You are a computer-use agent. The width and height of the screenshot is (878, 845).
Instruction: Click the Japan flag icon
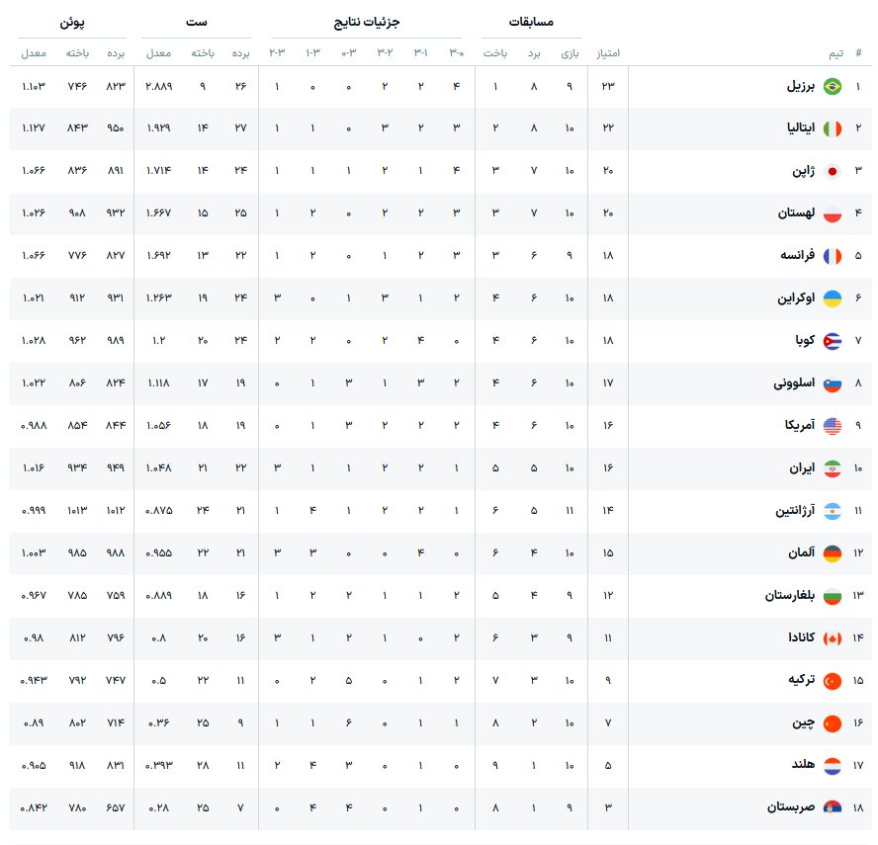833,172
